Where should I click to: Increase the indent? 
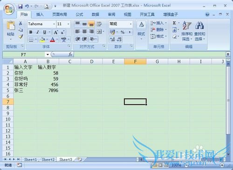tap(84, 39)
